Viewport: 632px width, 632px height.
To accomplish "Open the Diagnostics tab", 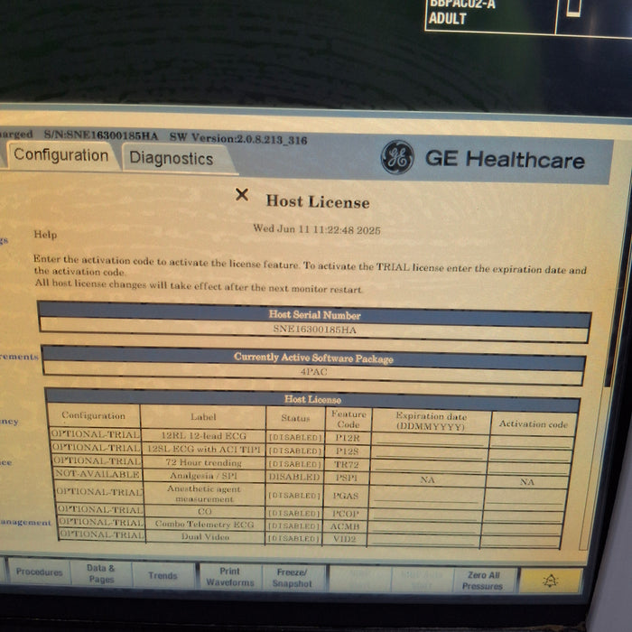I will pyautogui.click(x=172, y=159).
